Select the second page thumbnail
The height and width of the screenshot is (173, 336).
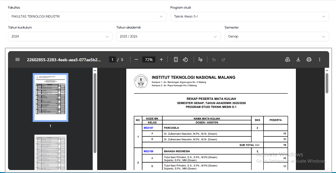[51, 152]
